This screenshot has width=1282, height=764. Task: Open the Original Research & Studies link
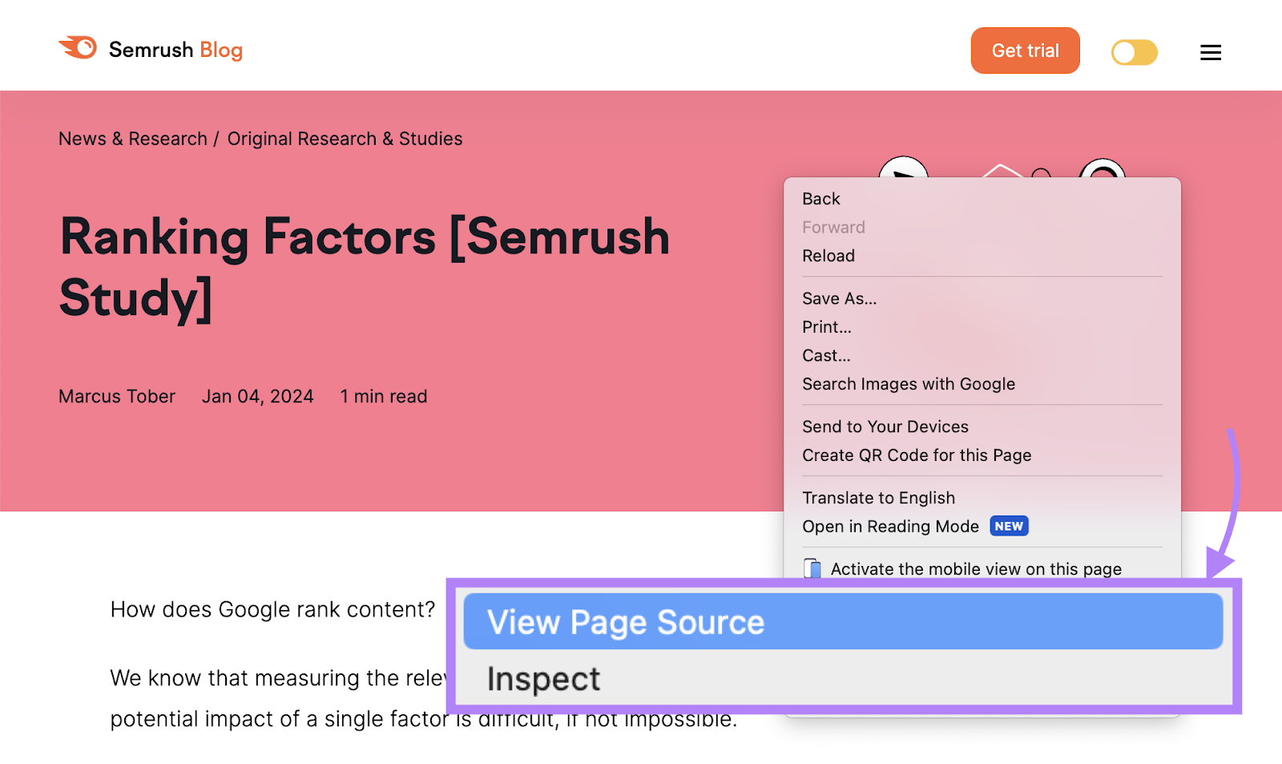pyautogui.click(x=345, y=138)
